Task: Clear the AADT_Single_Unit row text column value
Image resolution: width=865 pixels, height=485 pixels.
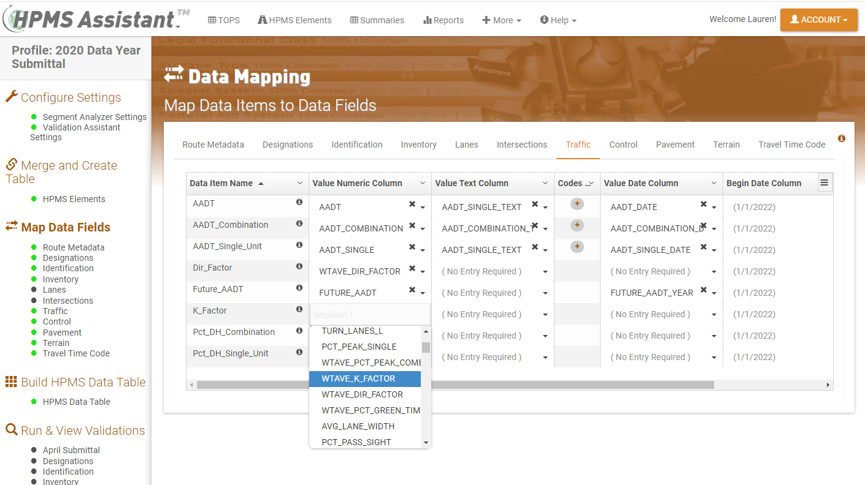Action: (x=535, y=247)
